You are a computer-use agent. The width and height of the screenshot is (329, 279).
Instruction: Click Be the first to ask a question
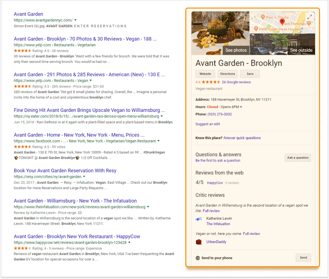tap(218, 161)
